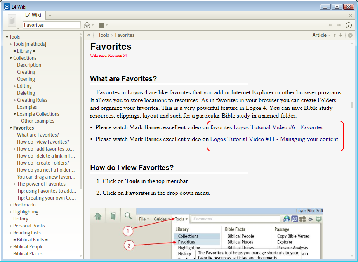
Task: Click the contents pane scrollbar thumb
Action: [80, 113]
